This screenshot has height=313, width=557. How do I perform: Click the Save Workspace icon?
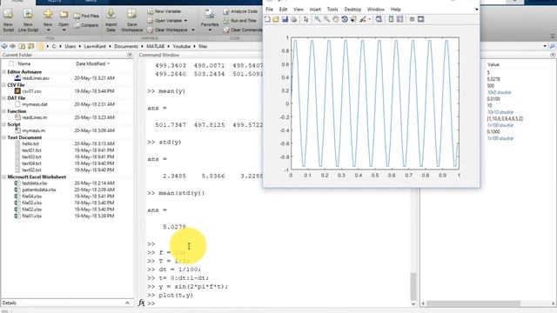pos(131,14)
